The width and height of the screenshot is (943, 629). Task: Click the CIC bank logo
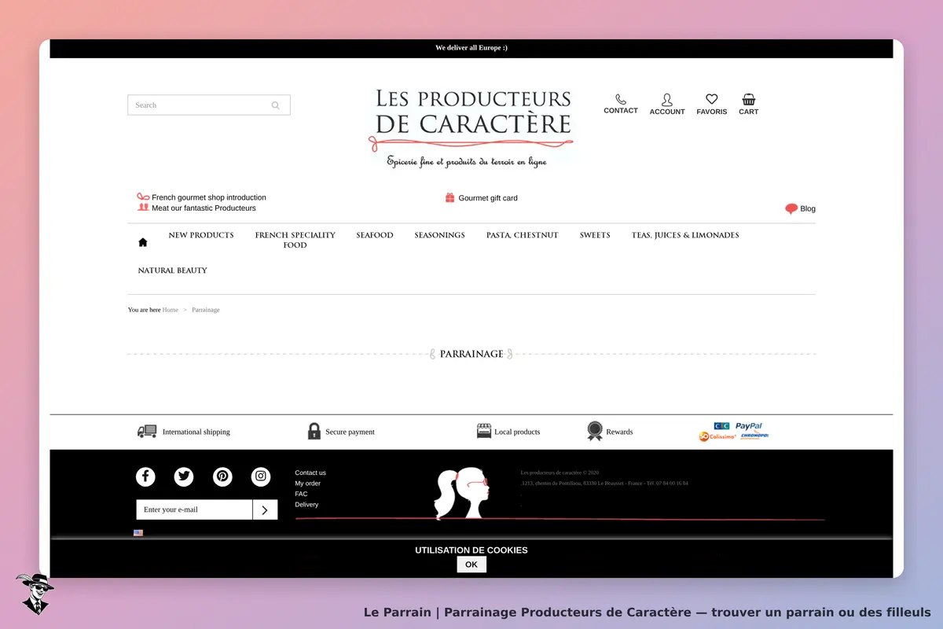(x=721, y=426)
